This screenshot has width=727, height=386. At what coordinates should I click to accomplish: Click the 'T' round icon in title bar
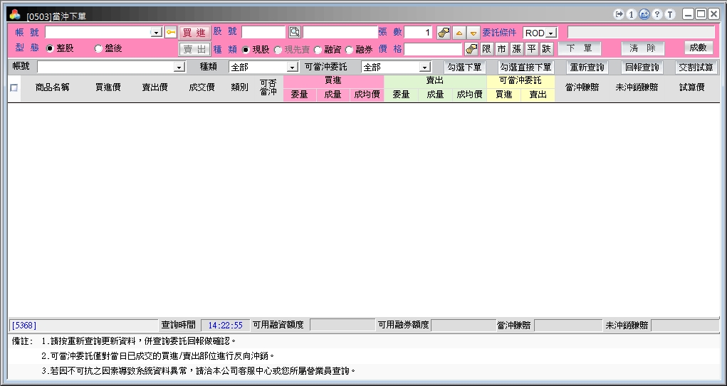click(x=670, y=14)
